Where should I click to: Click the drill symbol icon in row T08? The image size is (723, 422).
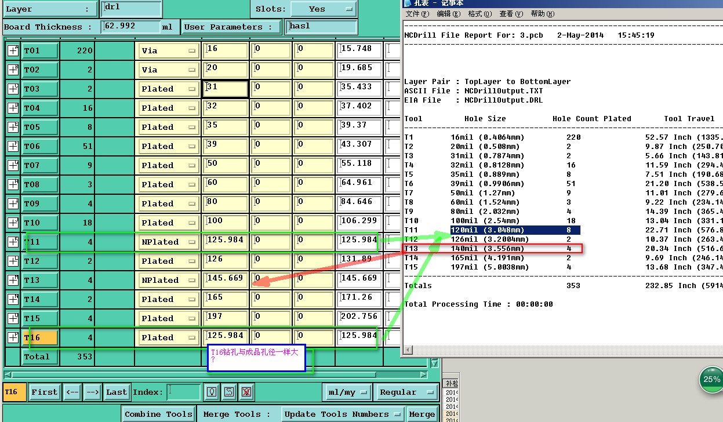coord(13,185)
